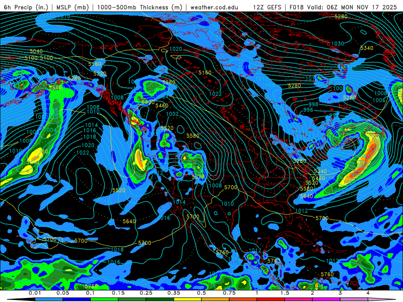Click the legend value '0.15'
The width and height of the screenshot is (403, 302).
[118, 293]
